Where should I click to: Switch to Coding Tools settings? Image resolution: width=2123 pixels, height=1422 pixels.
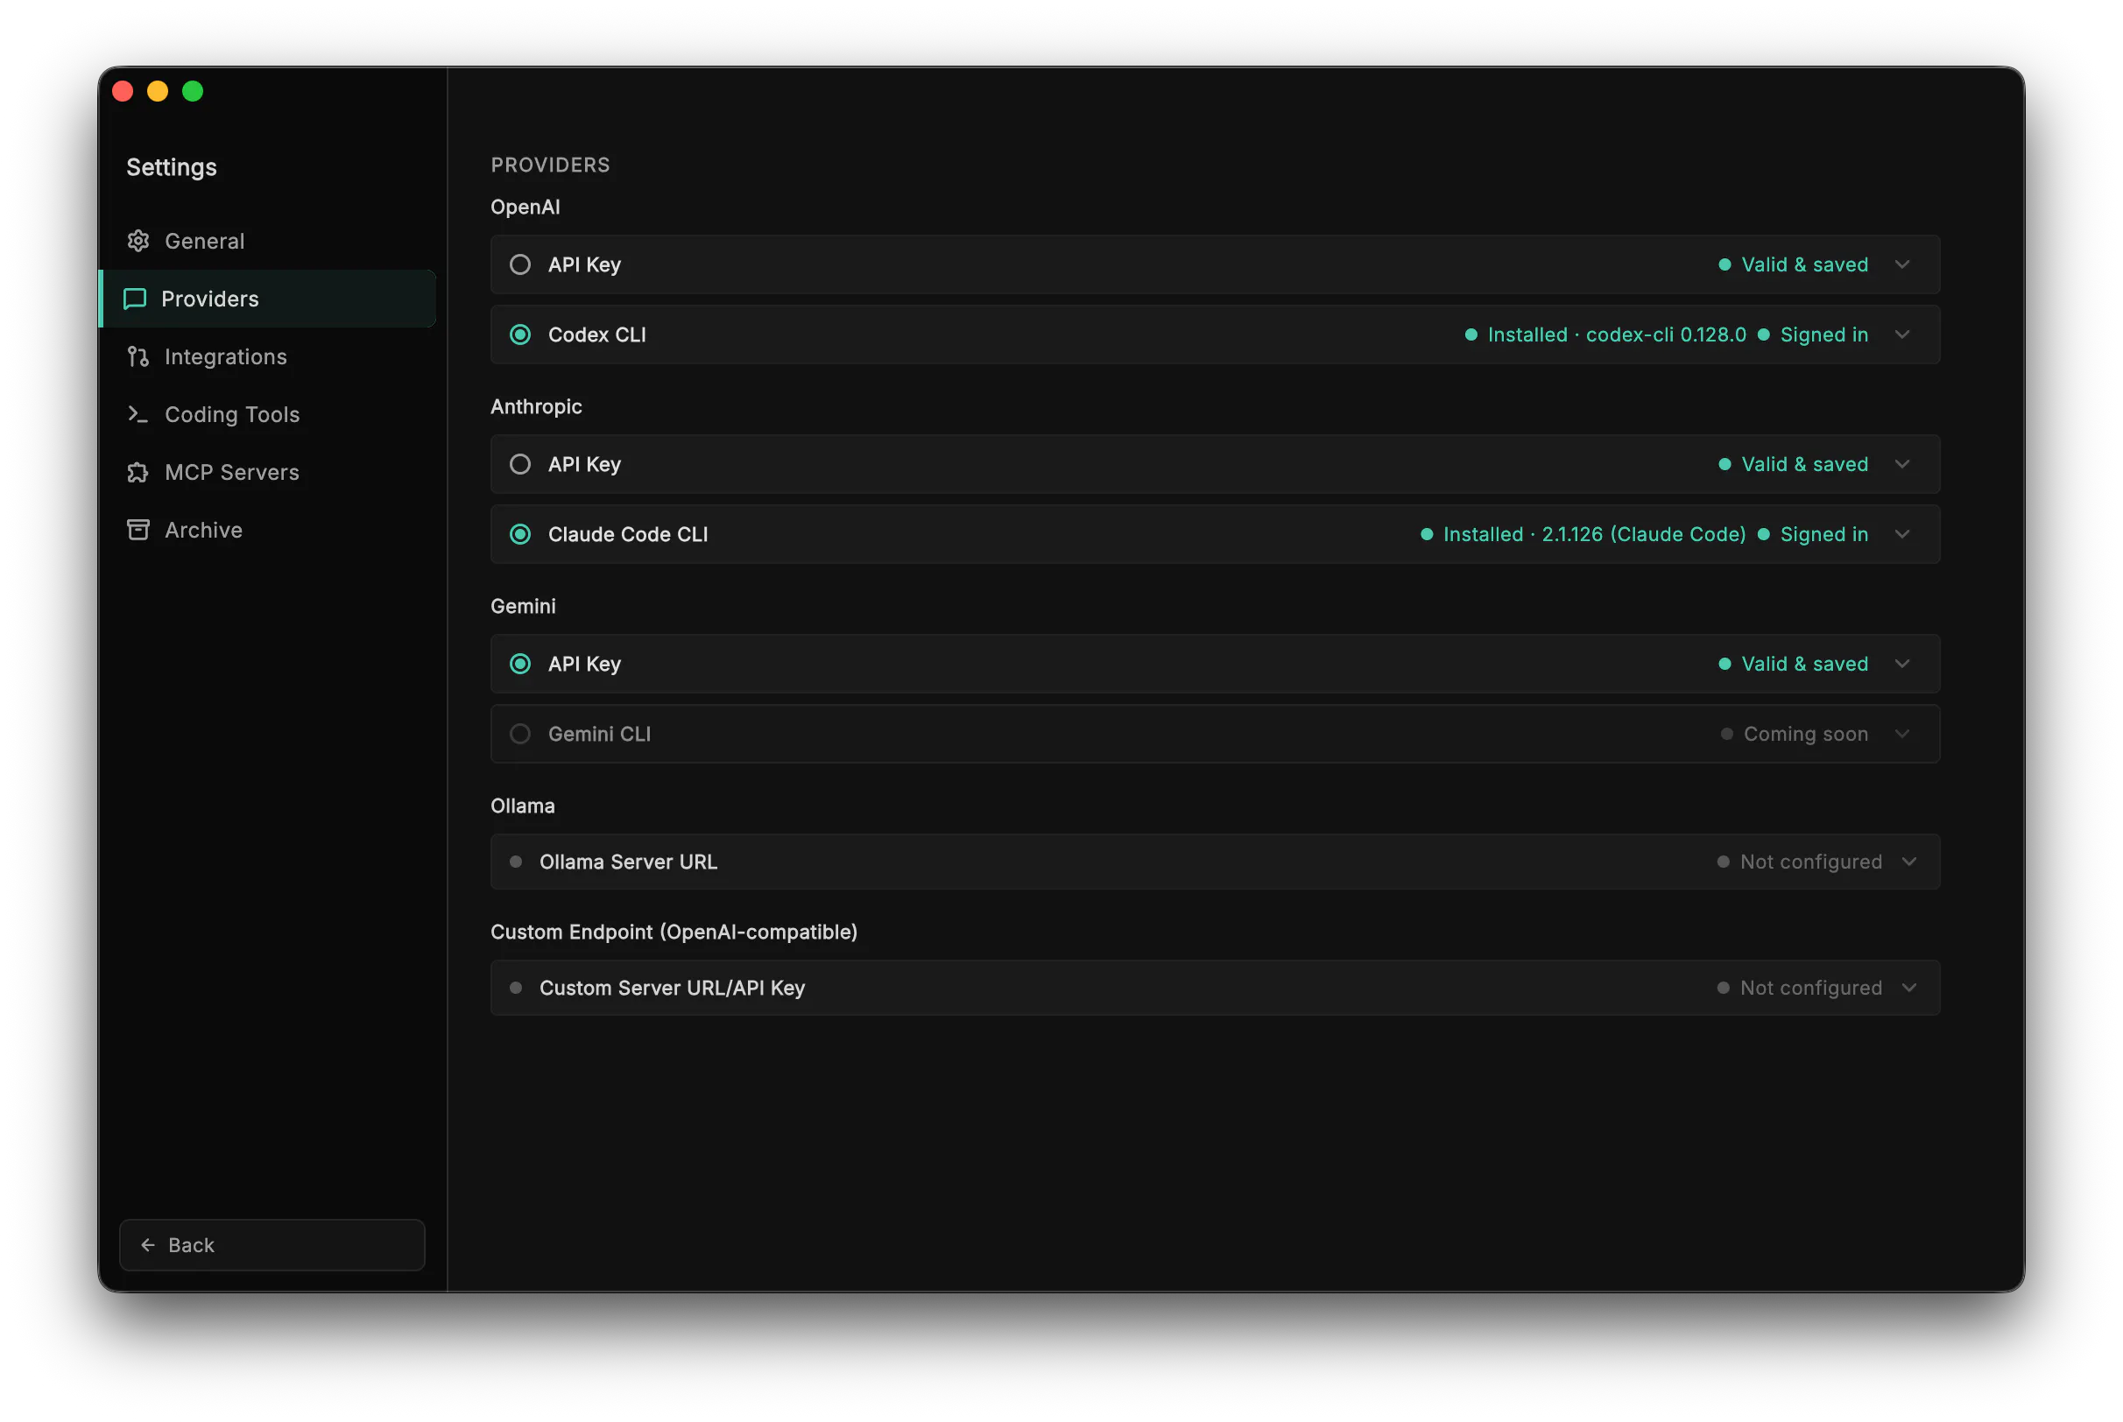[x=267, y=414]
